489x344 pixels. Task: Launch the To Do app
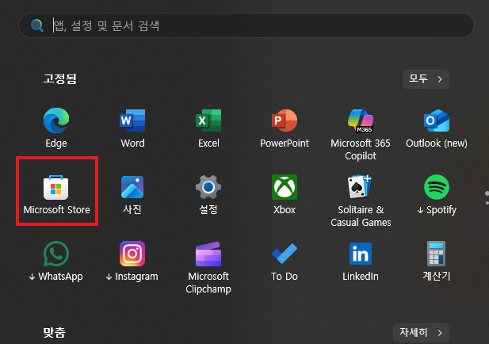(x=285, y=262)
